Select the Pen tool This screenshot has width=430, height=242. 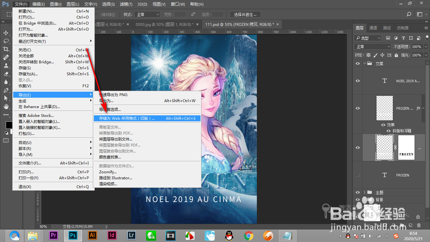[6, 90]
